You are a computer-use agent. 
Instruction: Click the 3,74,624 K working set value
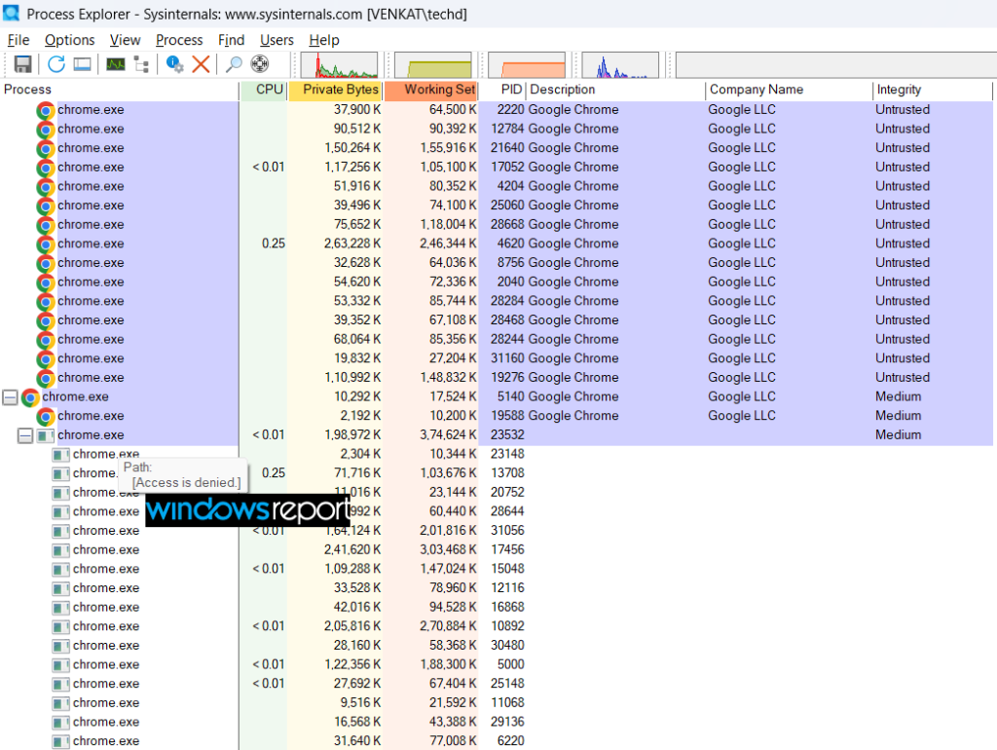[448, 434]
